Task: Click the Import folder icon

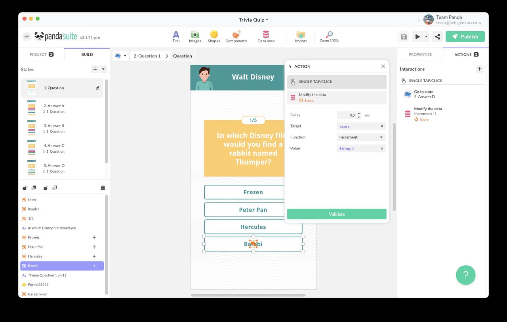Action: tap(301, 36)
